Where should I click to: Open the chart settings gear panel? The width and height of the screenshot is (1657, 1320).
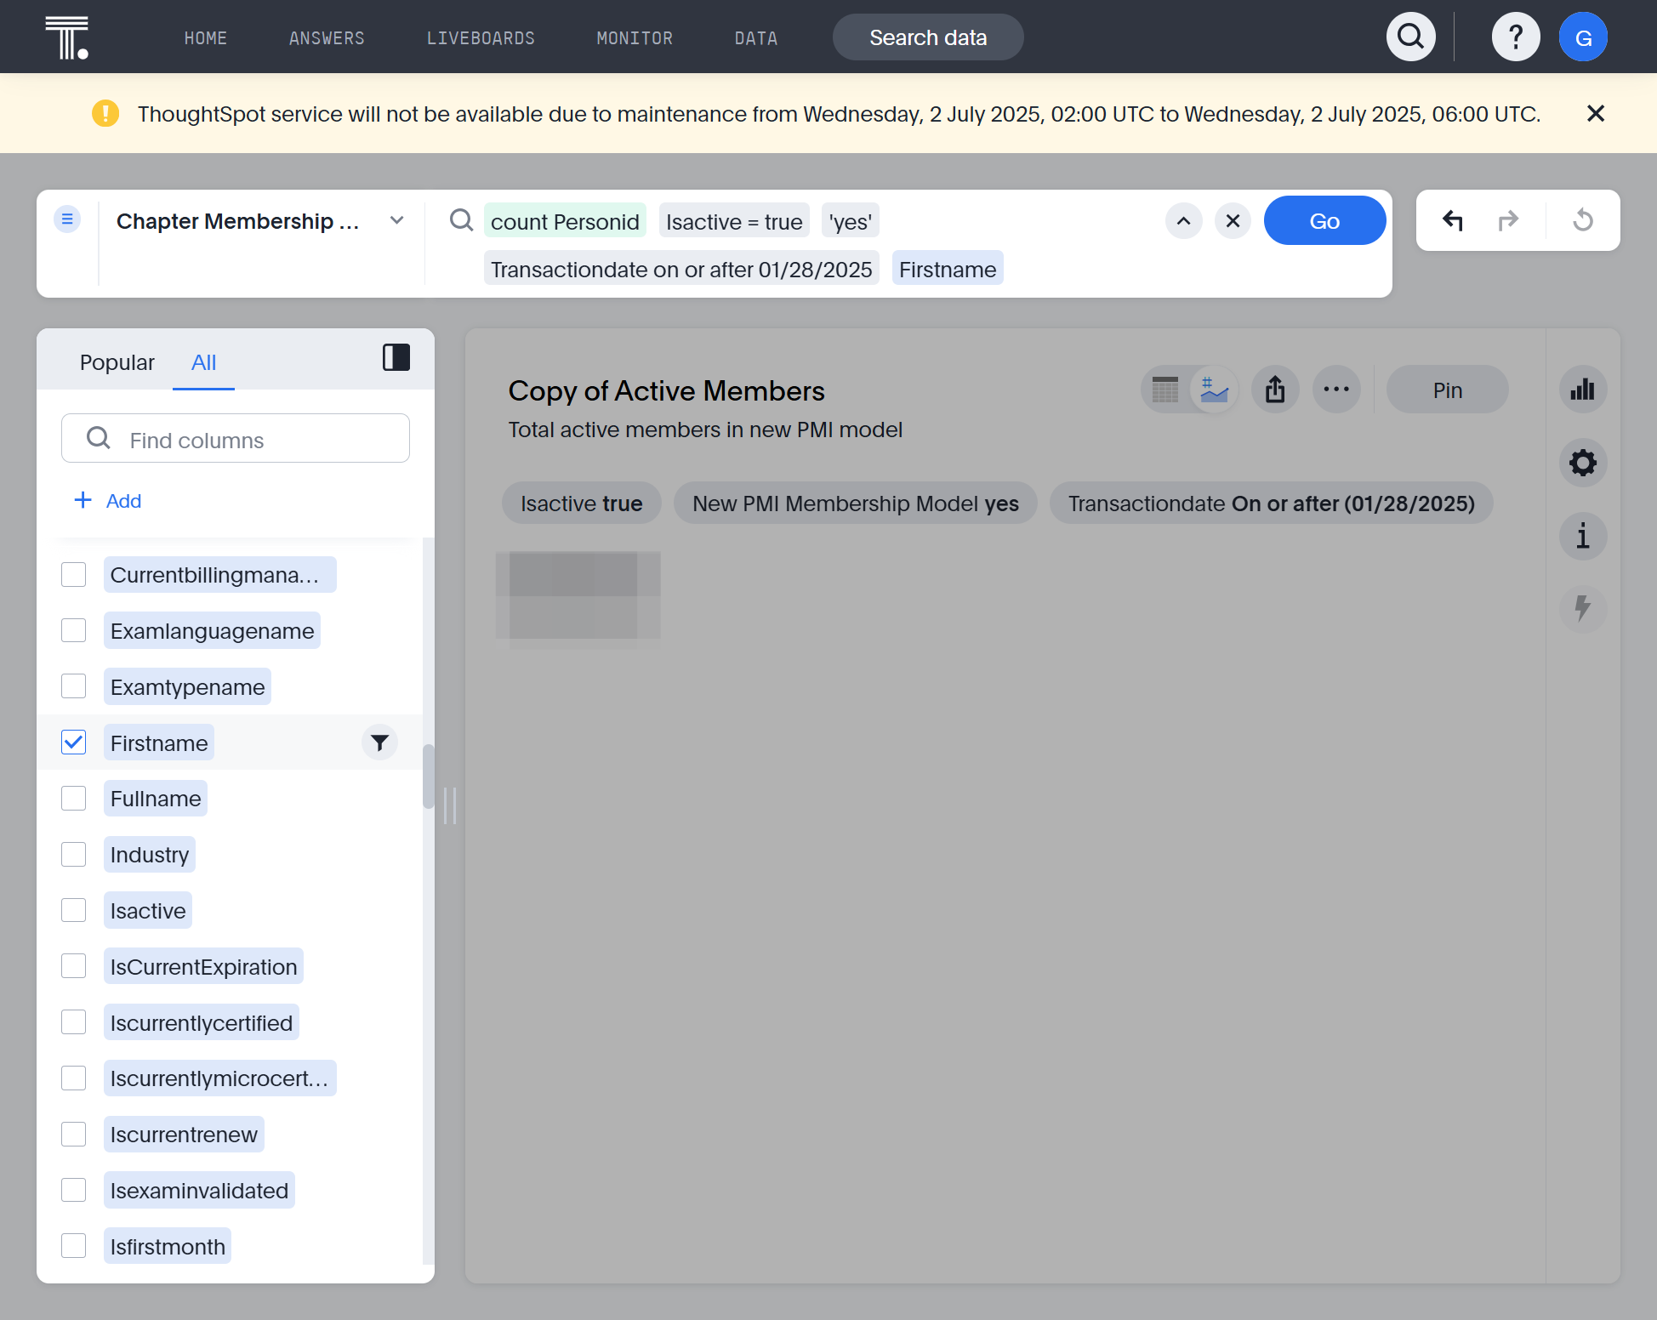pyautogui.click(x=1583, y=463)
